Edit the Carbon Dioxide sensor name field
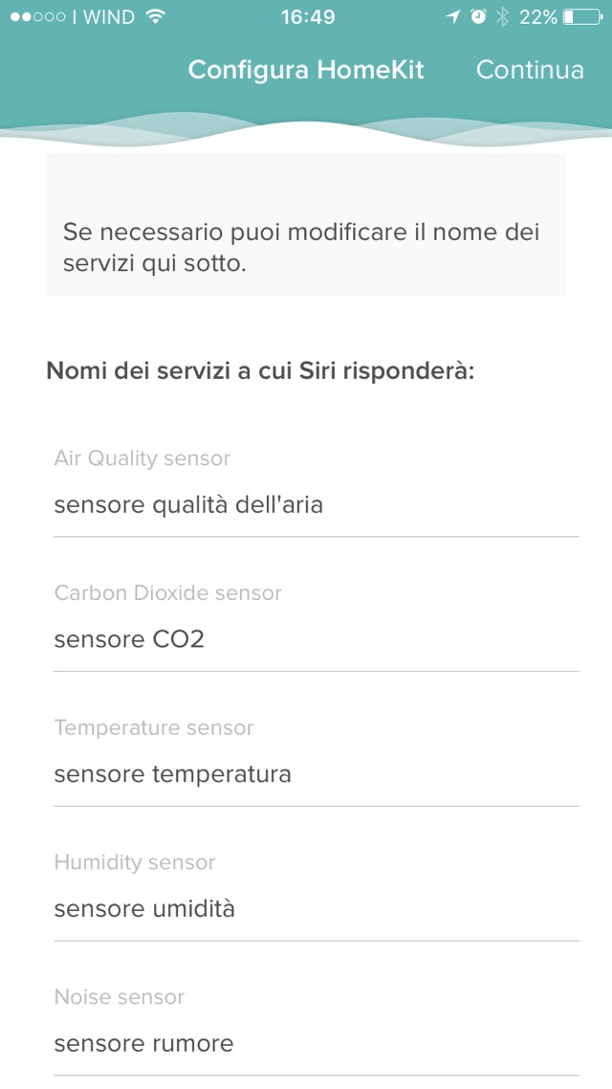 (316, 639)
